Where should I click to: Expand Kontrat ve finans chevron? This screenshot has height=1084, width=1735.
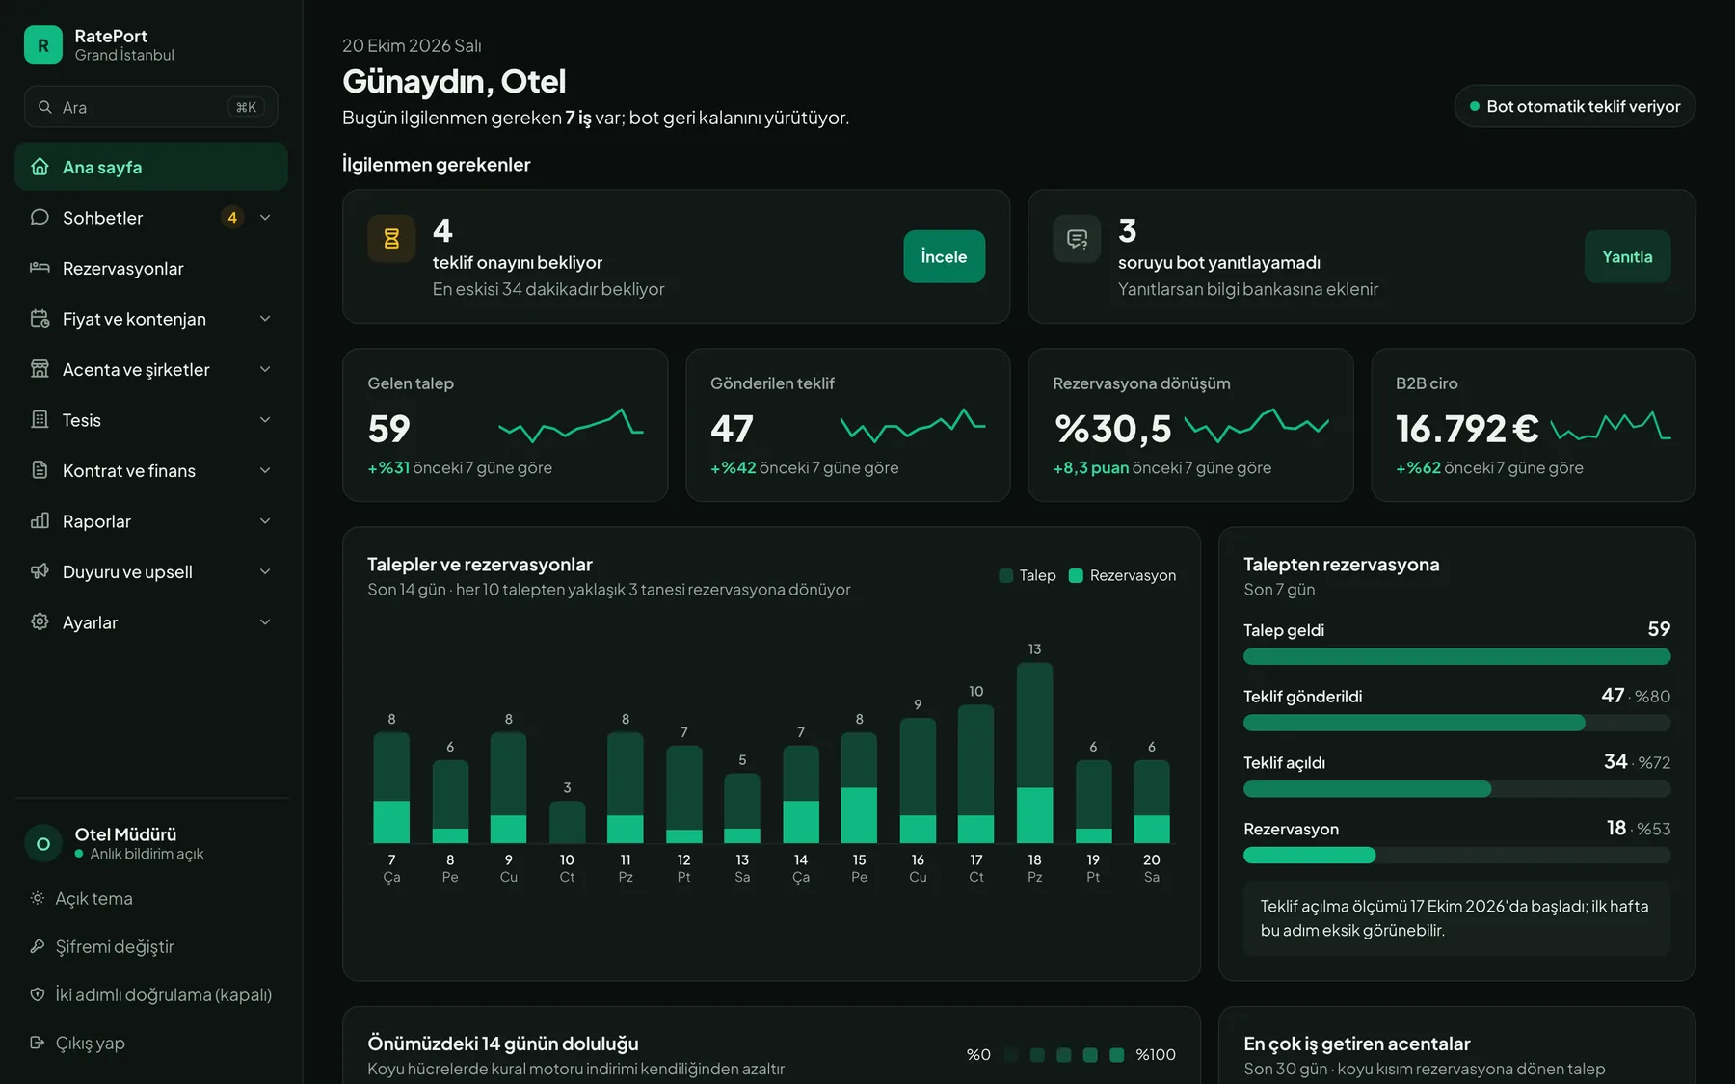tap(265, 470)
